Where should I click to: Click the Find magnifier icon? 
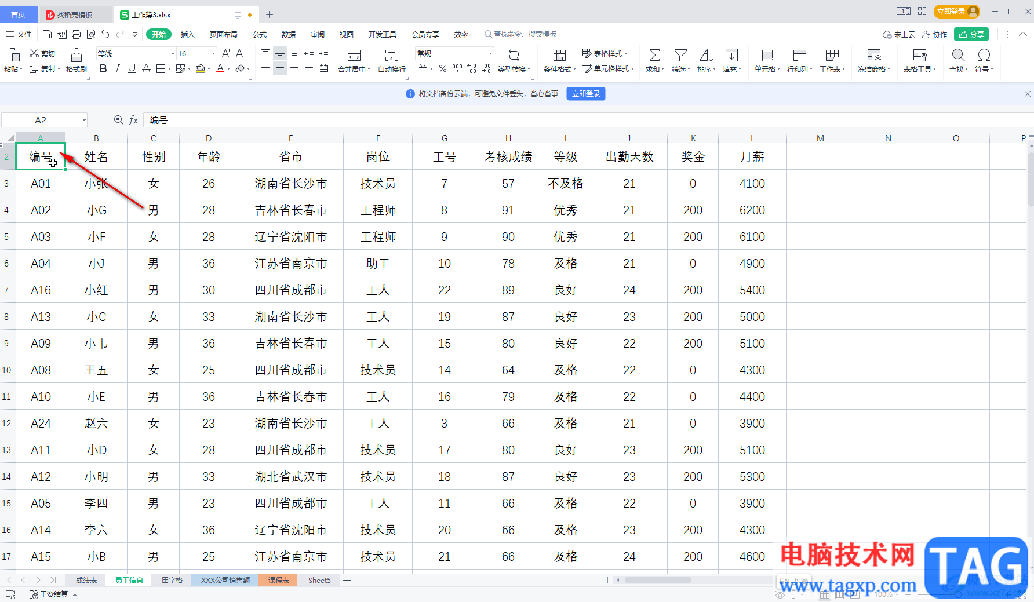[958, 55]
